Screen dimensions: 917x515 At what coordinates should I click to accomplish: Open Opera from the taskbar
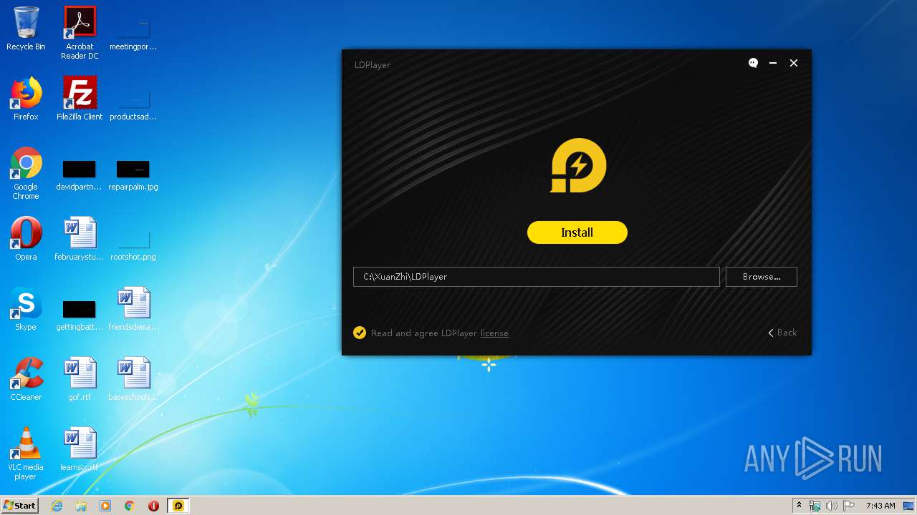coord(153,506)
